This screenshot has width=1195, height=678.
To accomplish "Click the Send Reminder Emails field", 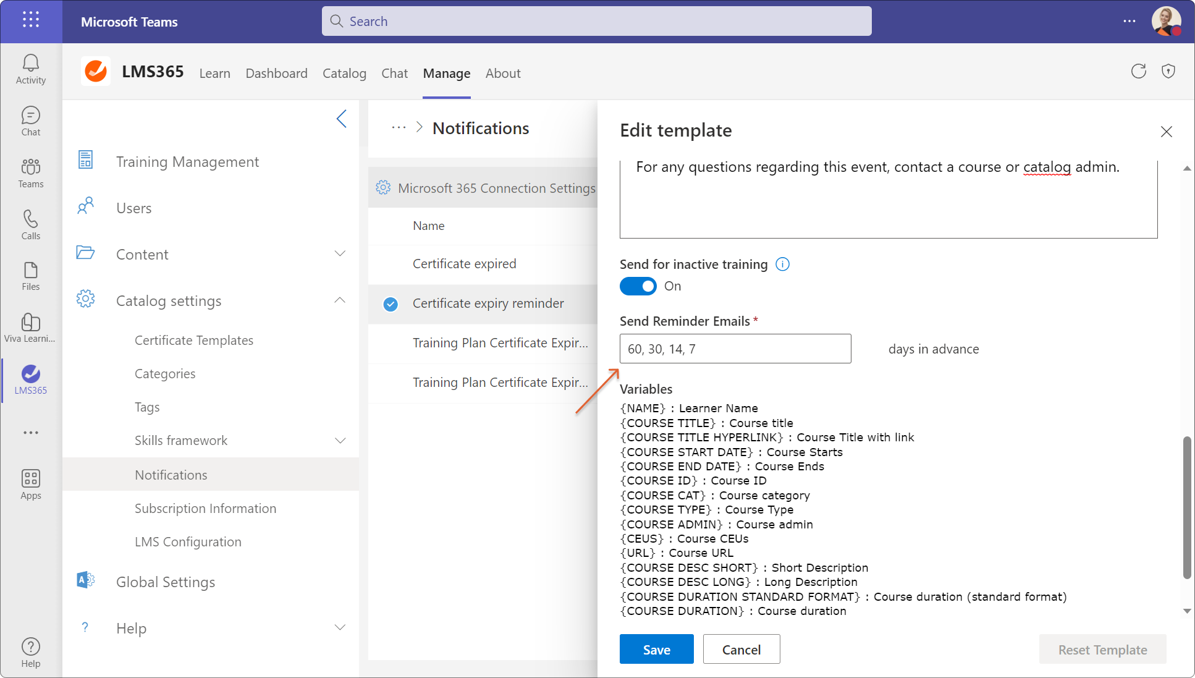I will [x=735, y=349].
